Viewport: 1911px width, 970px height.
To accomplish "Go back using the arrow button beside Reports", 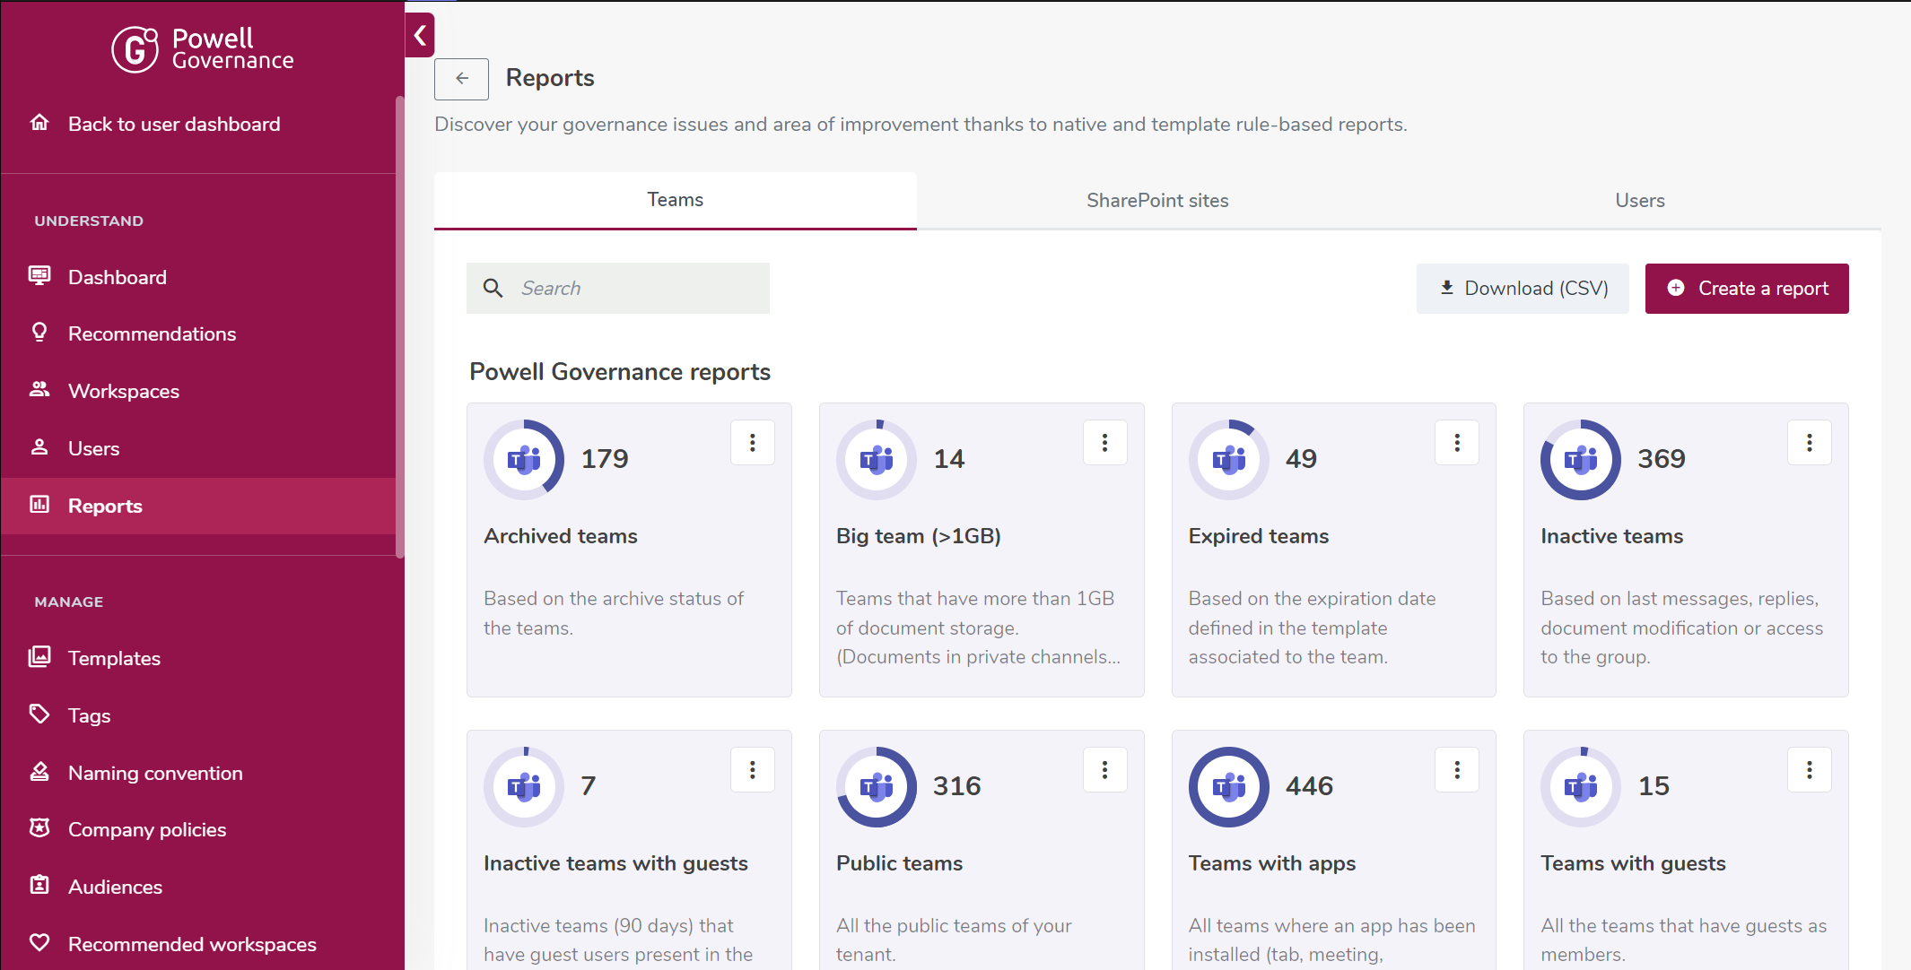I will (461, 79).
